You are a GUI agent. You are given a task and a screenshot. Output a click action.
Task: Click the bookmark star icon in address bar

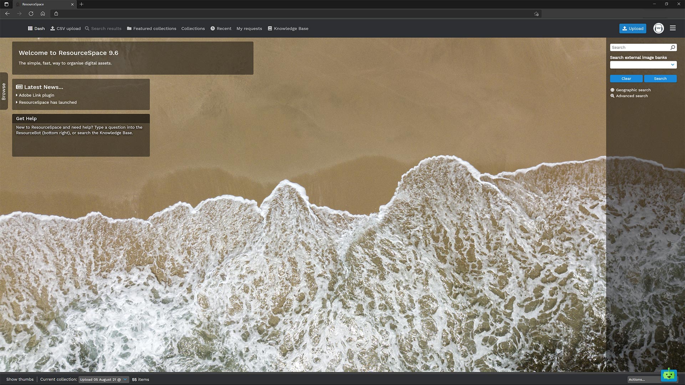point(536,14)
